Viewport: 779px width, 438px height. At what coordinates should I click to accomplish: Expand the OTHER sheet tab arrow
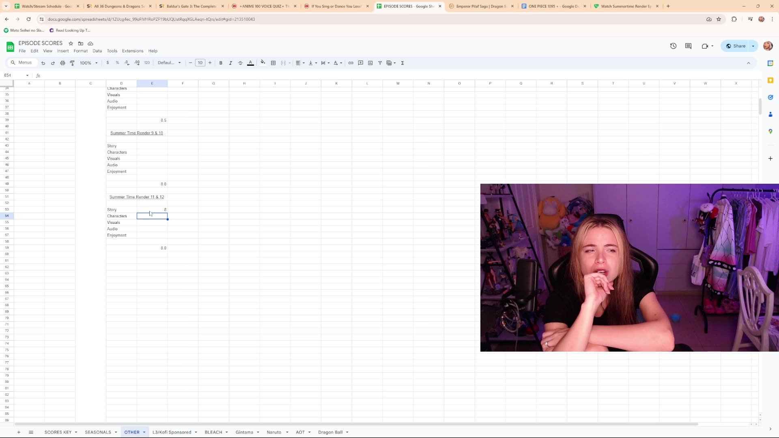tap(144, 432)
